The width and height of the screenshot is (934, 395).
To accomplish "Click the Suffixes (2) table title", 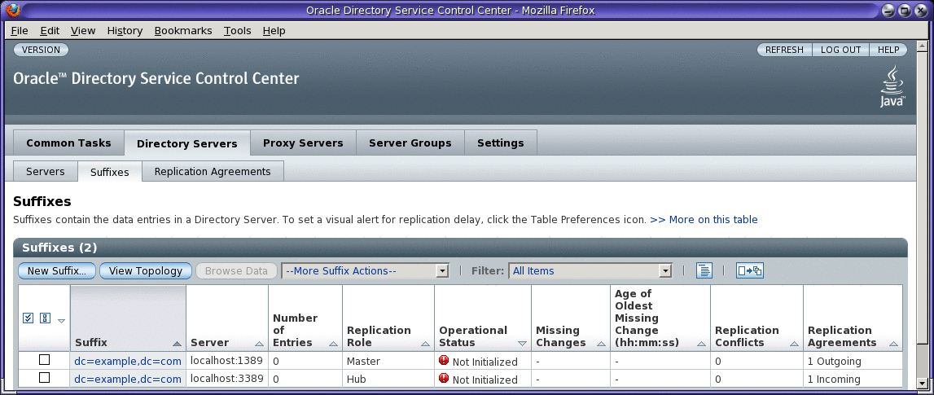I will click(59, 248).
